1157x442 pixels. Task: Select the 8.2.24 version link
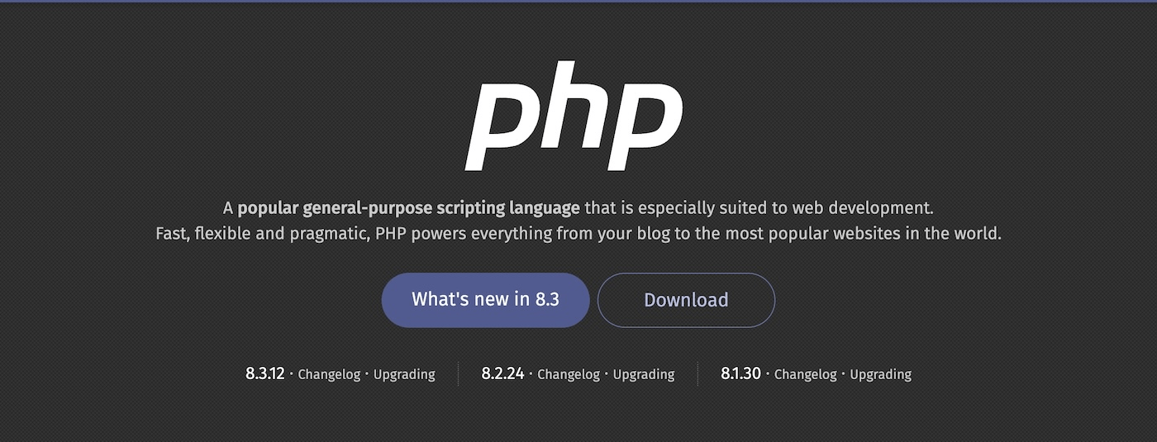pyautogui.click(x=502, y=373)
